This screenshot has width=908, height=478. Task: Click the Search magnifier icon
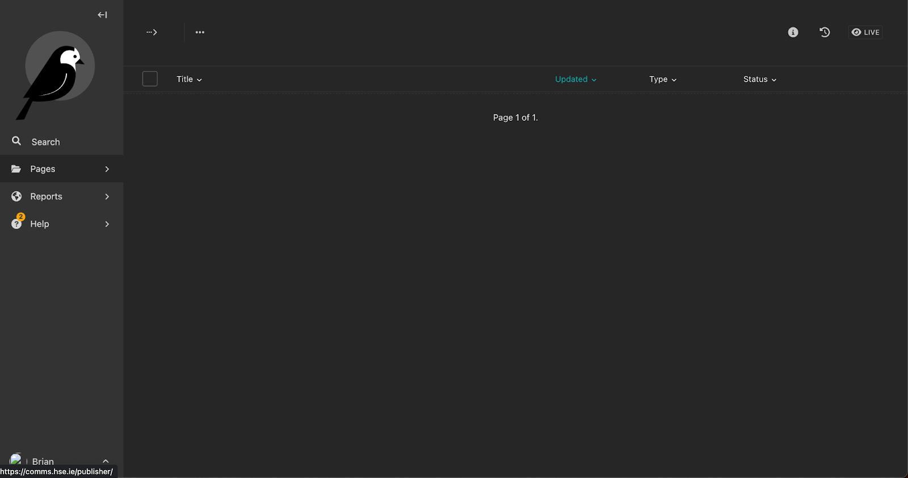[16, 141]
